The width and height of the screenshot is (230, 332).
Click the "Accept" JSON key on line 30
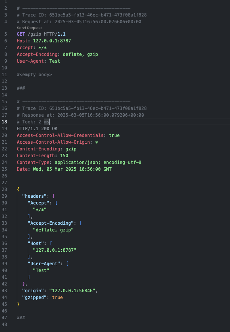point(39,203)
